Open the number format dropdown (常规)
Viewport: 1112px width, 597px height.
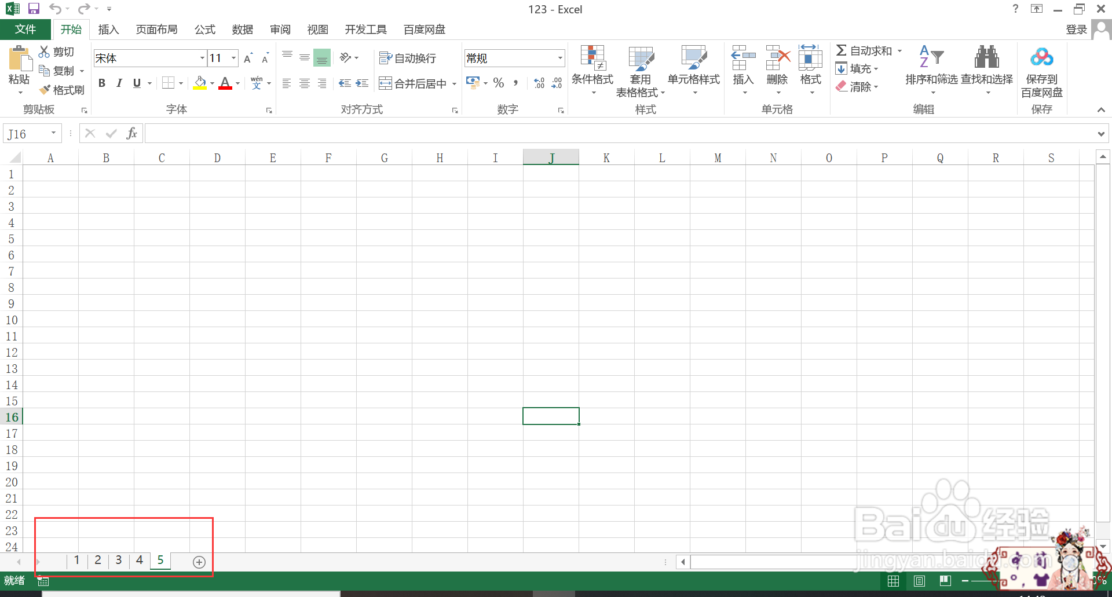[560, 58]
